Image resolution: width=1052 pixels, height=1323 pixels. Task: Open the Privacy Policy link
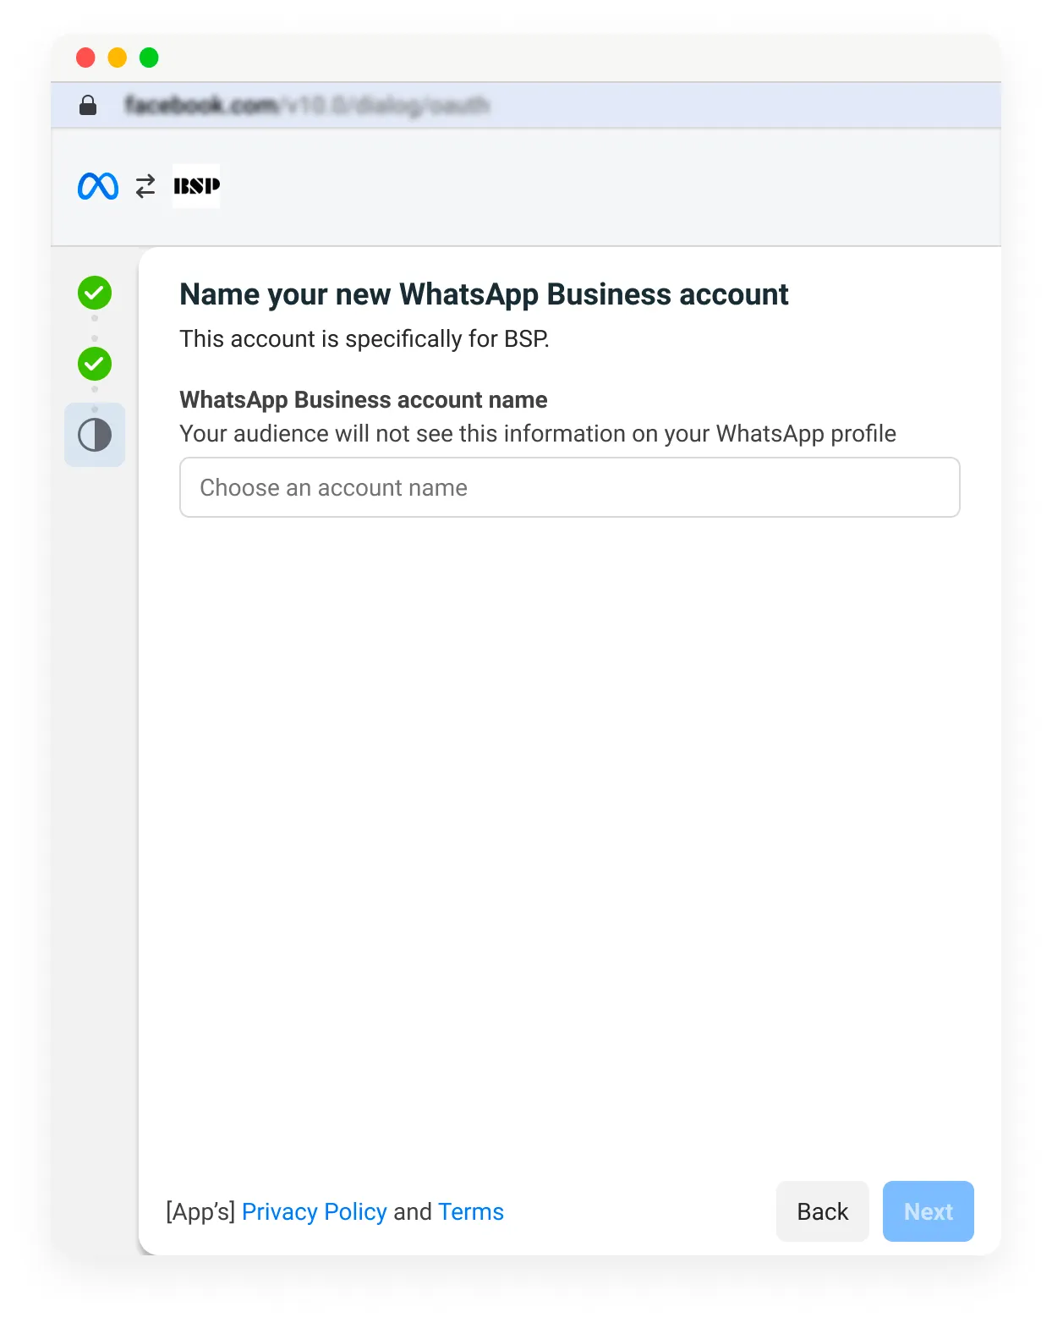[x=314, y=1211]
